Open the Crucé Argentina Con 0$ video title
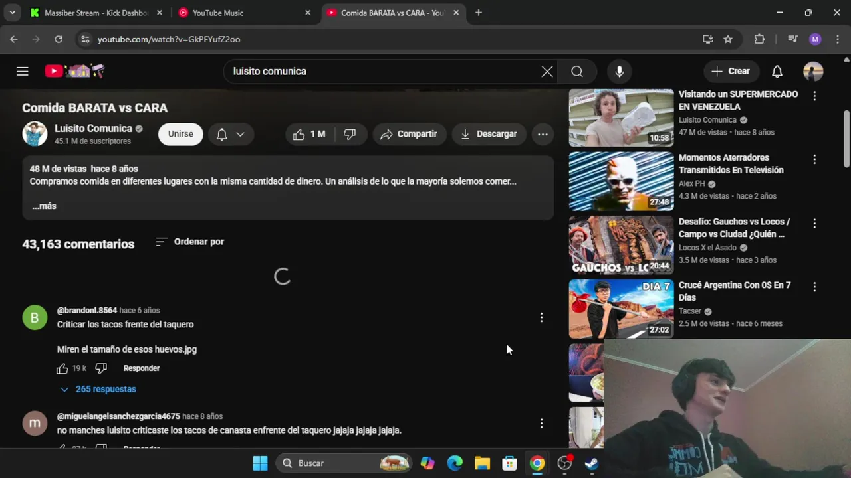The image size is (851, 478). pyautogui.click(x=735, y=291)
